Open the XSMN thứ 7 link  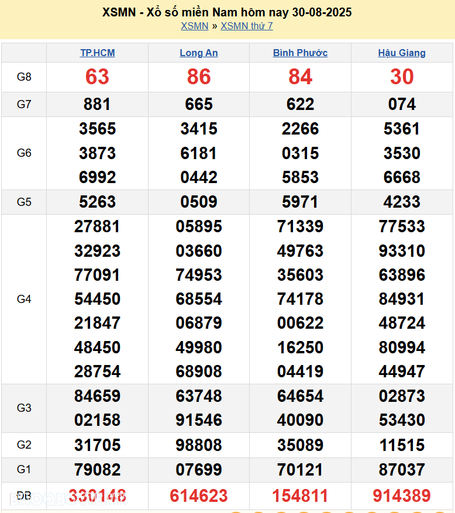coord(246,26)
